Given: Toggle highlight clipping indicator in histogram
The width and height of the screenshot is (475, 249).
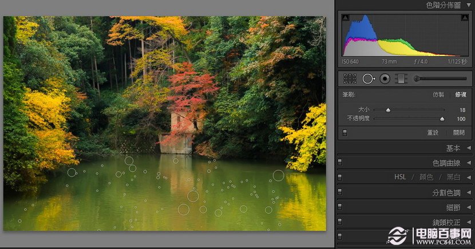Looking at the screenshot, I should click(464, 18).
